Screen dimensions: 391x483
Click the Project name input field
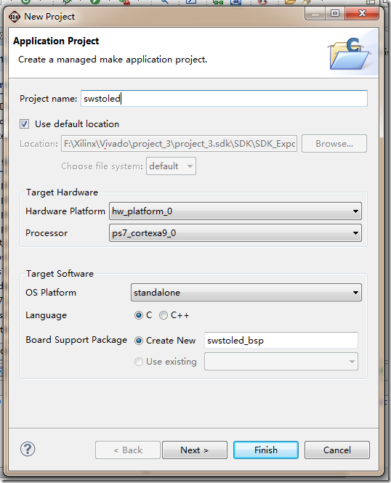[x=224, y=99]
